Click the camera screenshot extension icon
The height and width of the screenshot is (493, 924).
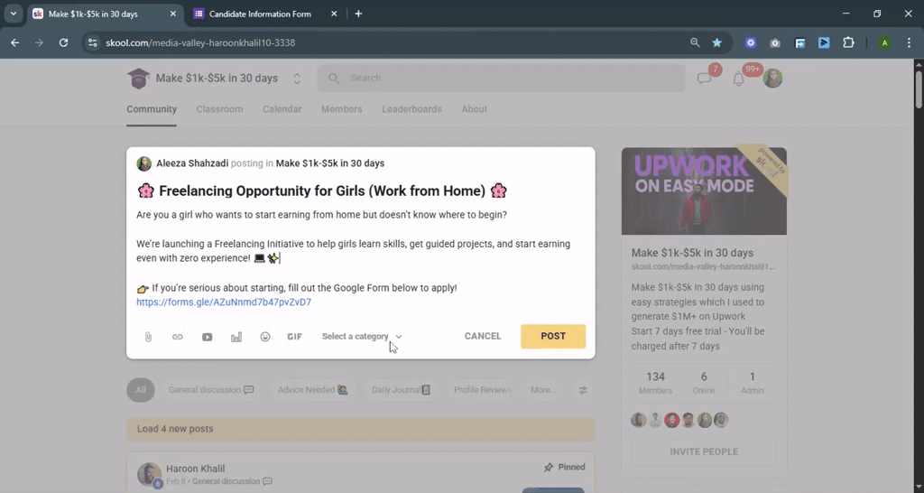[775, 42]
